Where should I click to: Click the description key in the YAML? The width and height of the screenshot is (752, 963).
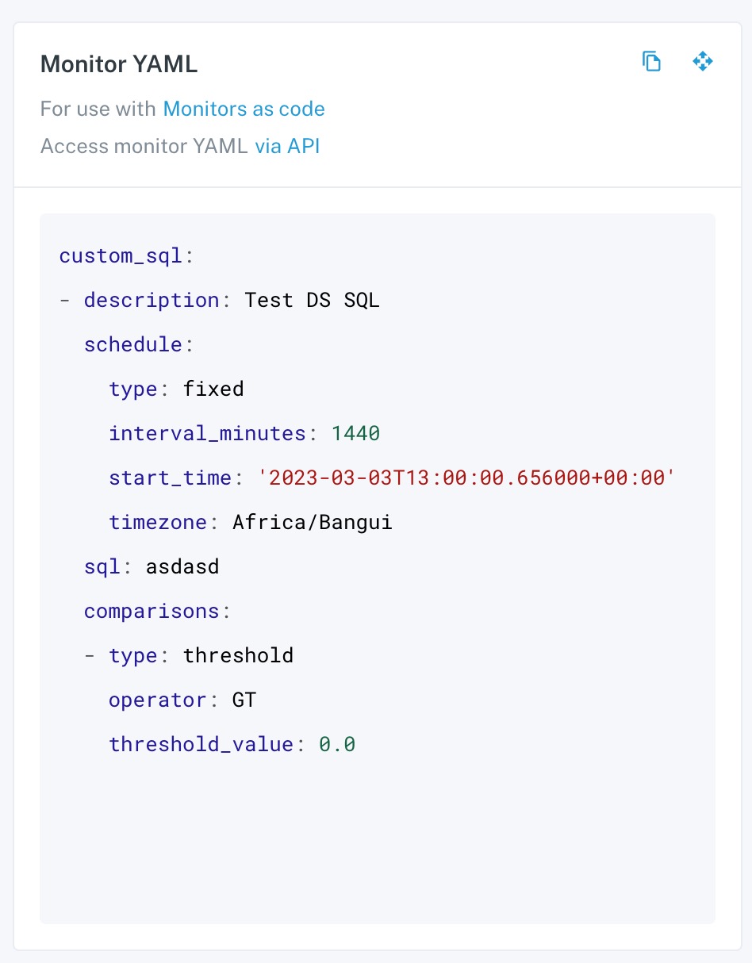152,301
